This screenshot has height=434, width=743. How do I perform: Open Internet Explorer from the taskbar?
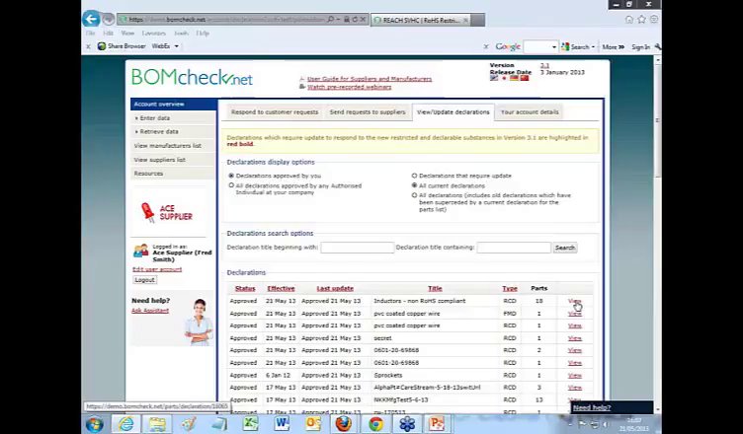pyautogui.click(x=126, y=423)
